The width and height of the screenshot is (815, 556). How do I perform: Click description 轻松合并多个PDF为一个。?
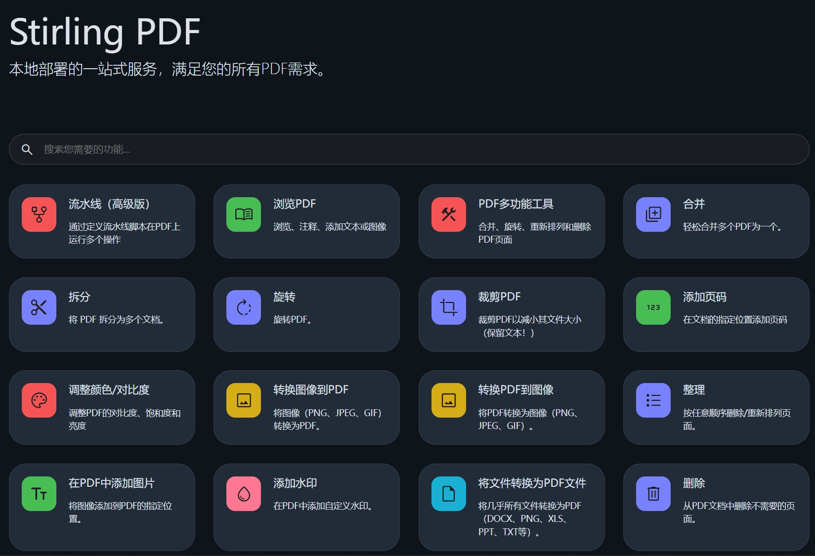(732, 227)
